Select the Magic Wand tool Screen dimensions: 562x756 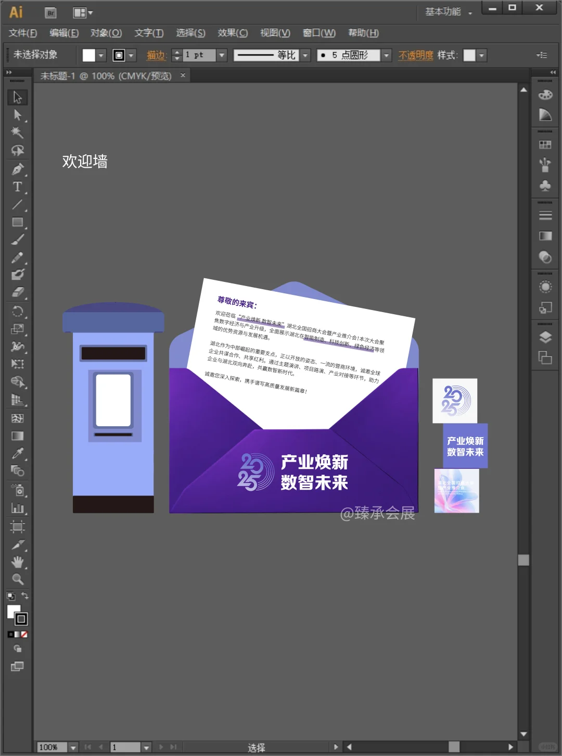tap(17, 132)
